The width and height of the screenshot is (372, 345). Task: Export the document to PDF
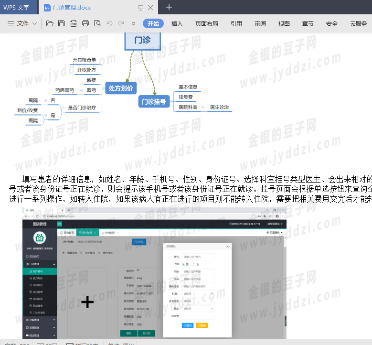pyautogui.click(x=74, y=23)
